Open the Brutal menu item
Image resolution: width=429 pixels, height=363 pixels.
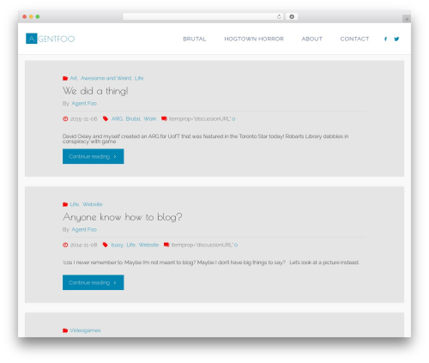click(x=195, y=39)
